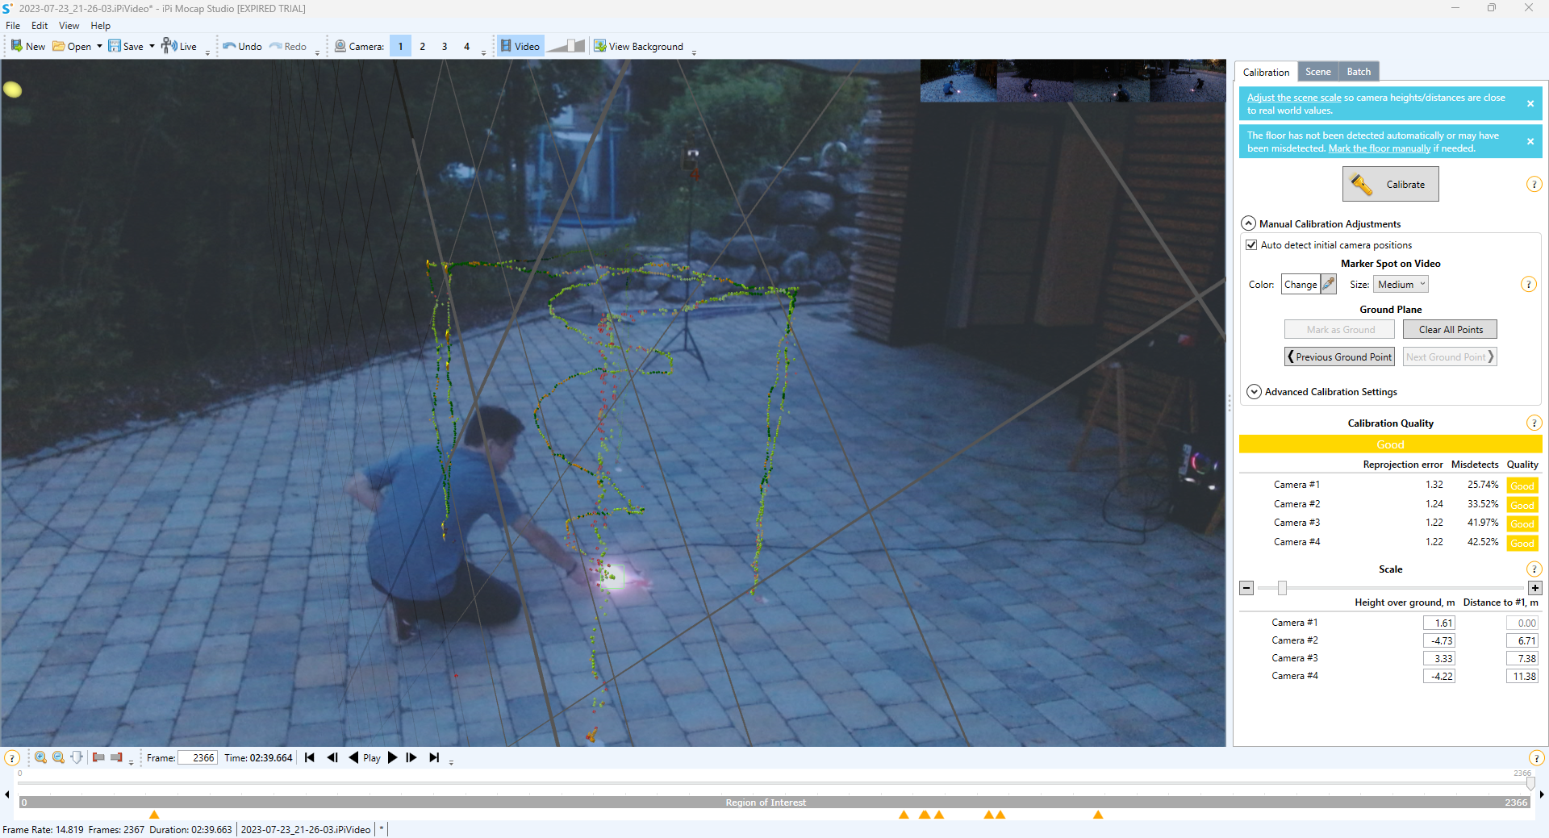Screen dimensions: 1549x838
Task: Click the Scale slider handle
Action: pyautogui.click(x=1282, y=588)
